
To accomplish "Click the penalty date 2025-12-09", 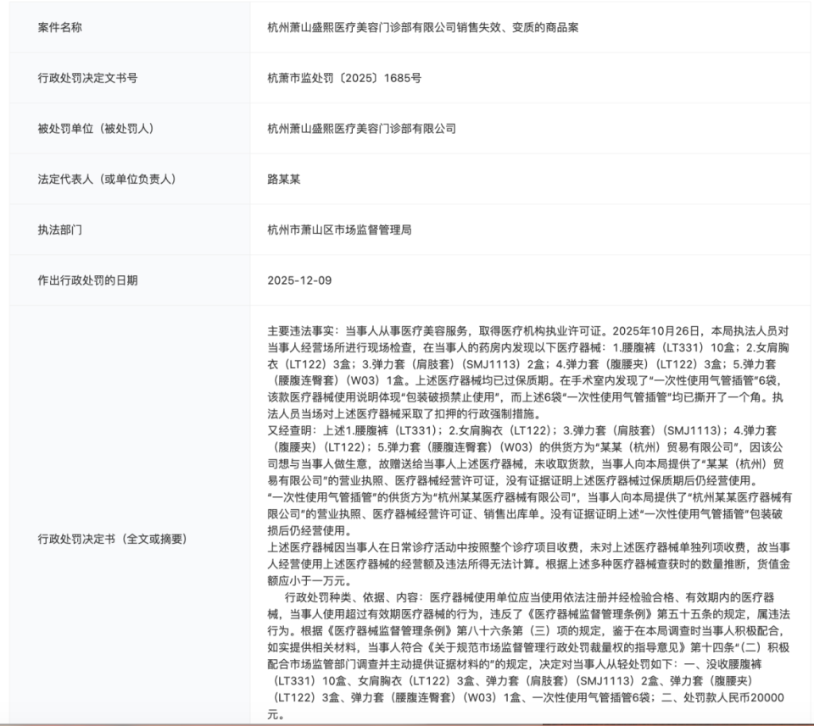I will tap(299, 280).
